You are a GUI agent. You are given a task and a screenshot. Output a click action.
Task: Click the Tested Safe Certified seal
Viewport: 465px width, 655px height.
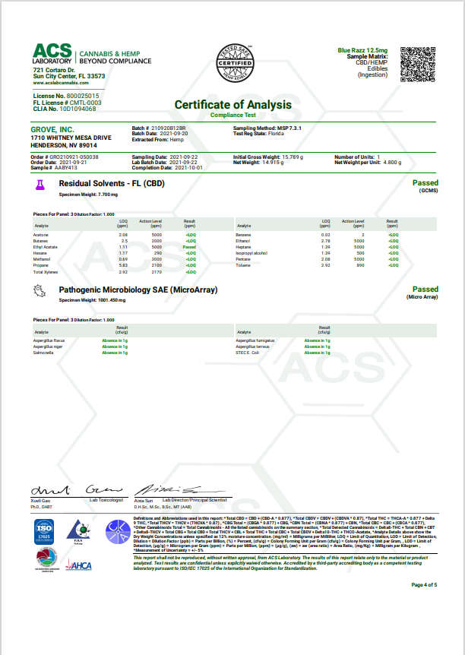pyautogui.click(x=236, y=63)
